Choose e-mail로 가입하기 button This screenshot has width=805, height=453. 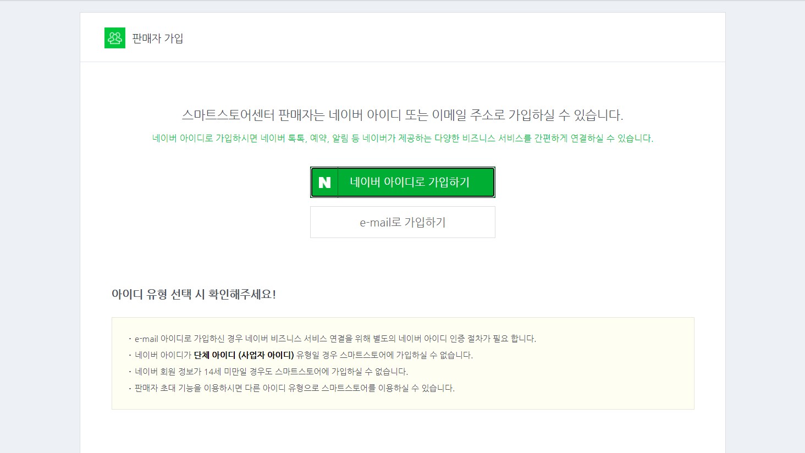402,222
